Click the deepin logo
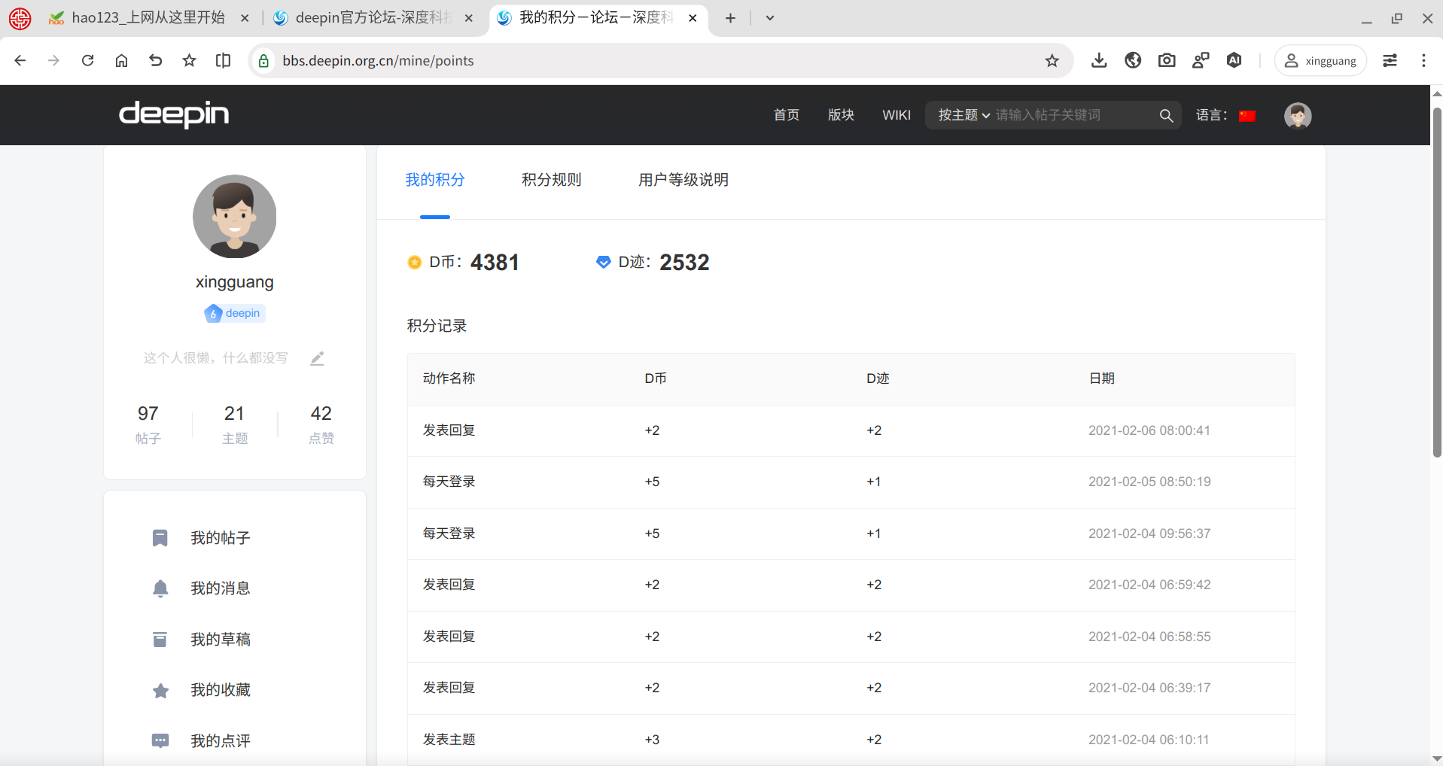 pyautogui.click(x=174, y=114)
